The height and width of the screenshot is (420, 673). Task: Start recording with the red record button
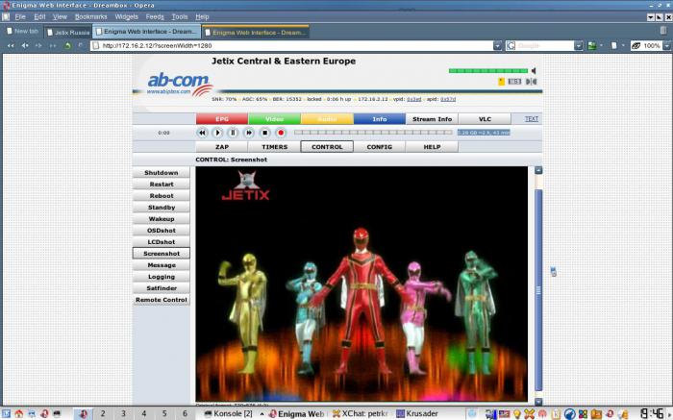(281, 133)
